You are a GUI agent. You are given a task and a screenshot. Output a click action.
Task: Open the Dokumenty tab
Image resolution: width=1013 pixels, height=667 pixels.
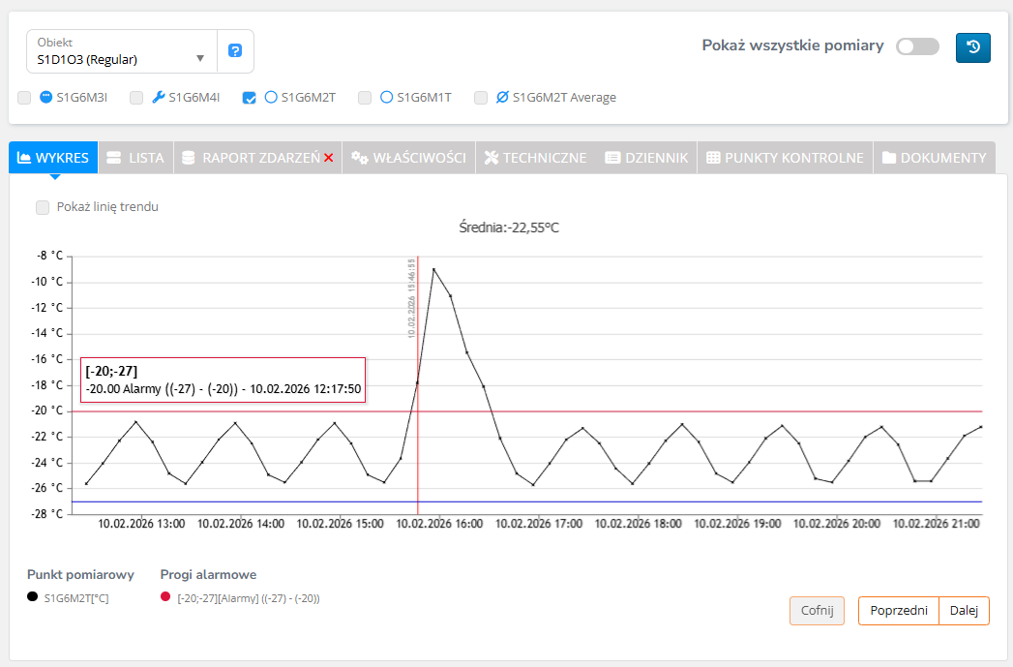click(934, 158)
